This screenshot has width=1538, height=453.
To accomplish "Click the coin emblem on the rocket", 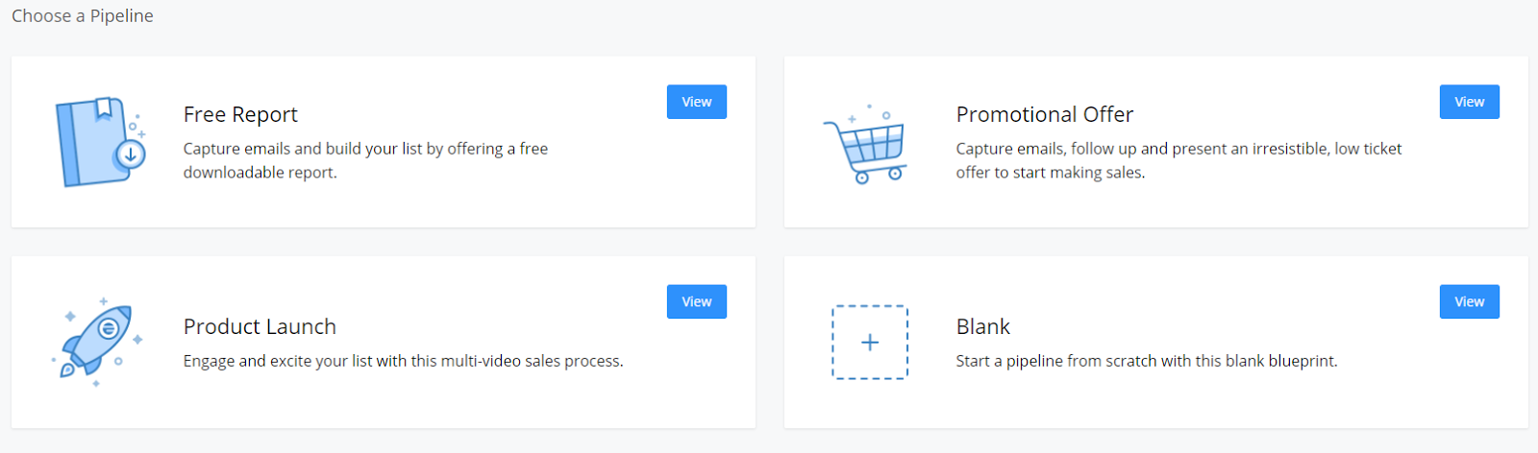I will pyautogui.click(x=108, y=328).
